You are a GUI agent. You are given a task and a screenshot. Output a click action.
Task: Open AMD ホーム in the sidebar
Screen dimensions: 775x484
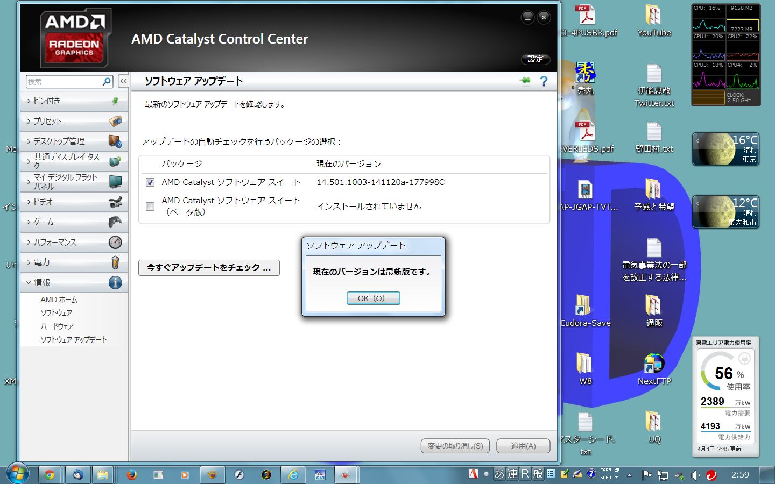tap(59, 300)
